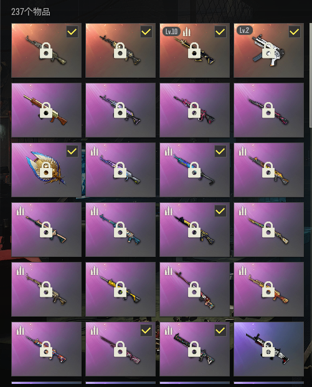The height and width of the screenshot is (387, 312).
Task: Uncheck the blue rainbow sniper rifle checkbox
Action: tap(220, 151)
